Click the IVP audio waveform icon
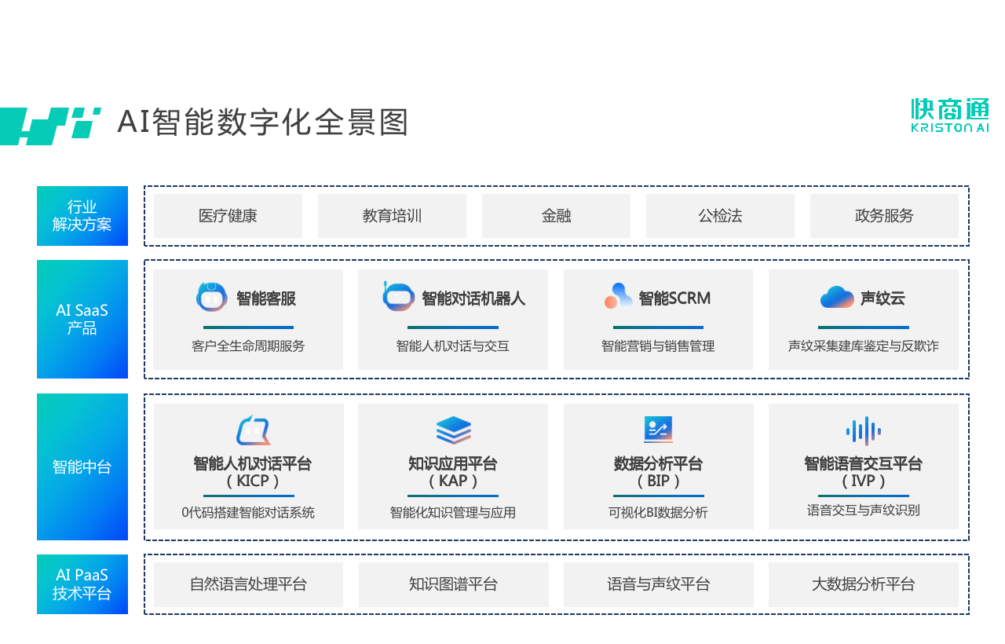The height and width of the screenshot is (644, 1005). [x=864, y=430]
